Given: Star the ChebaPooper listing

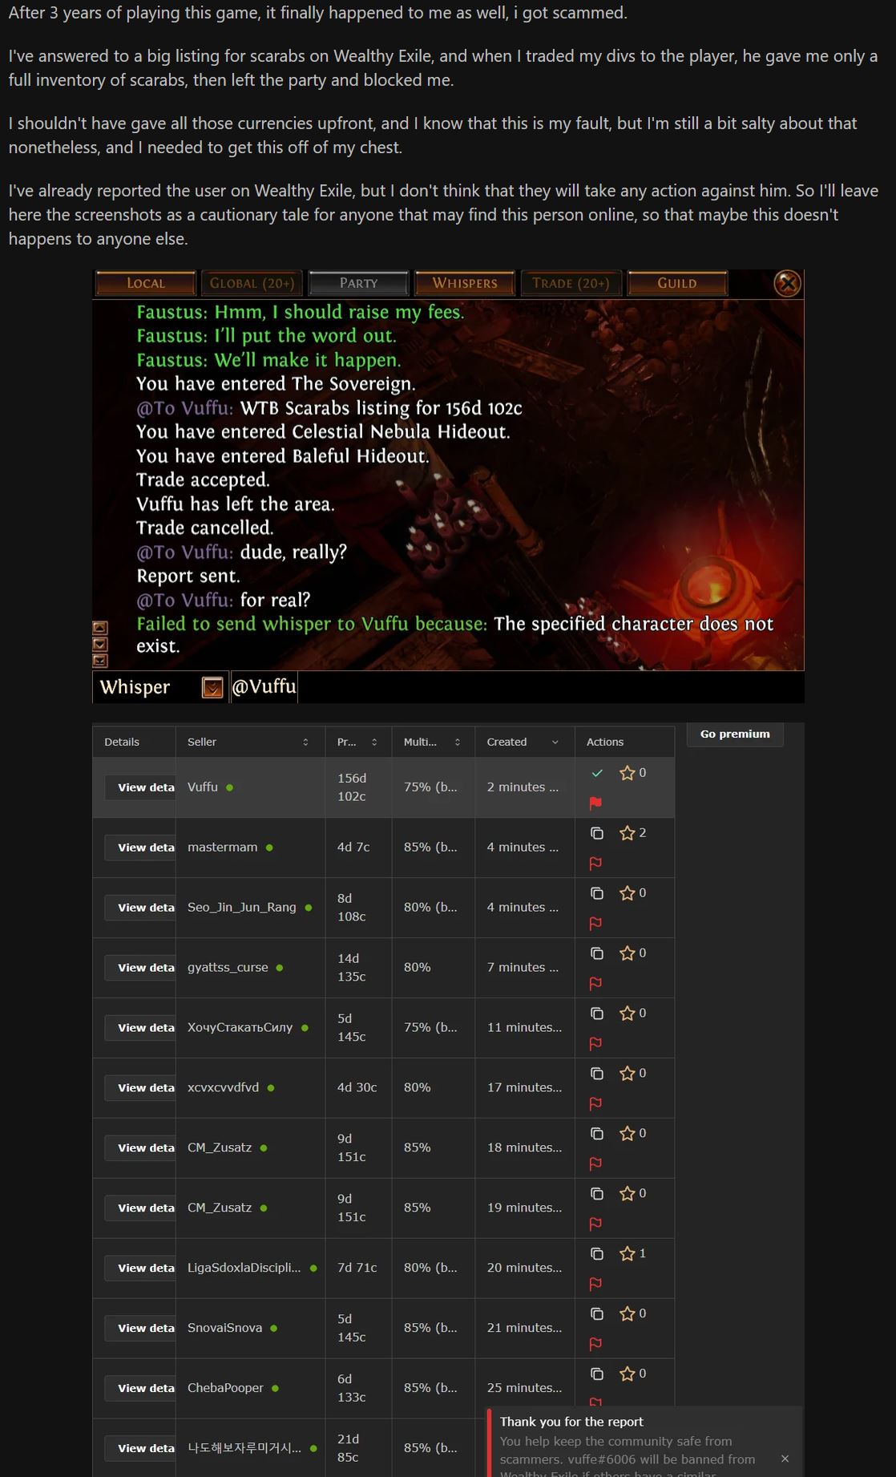Looking at the screenshot, I should (627, 1374).
